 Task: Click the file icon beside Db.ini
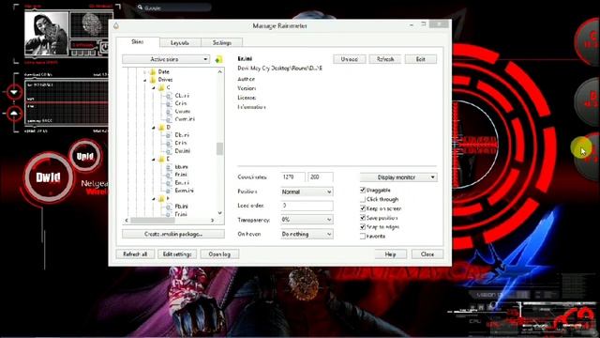tap(169, 135)
